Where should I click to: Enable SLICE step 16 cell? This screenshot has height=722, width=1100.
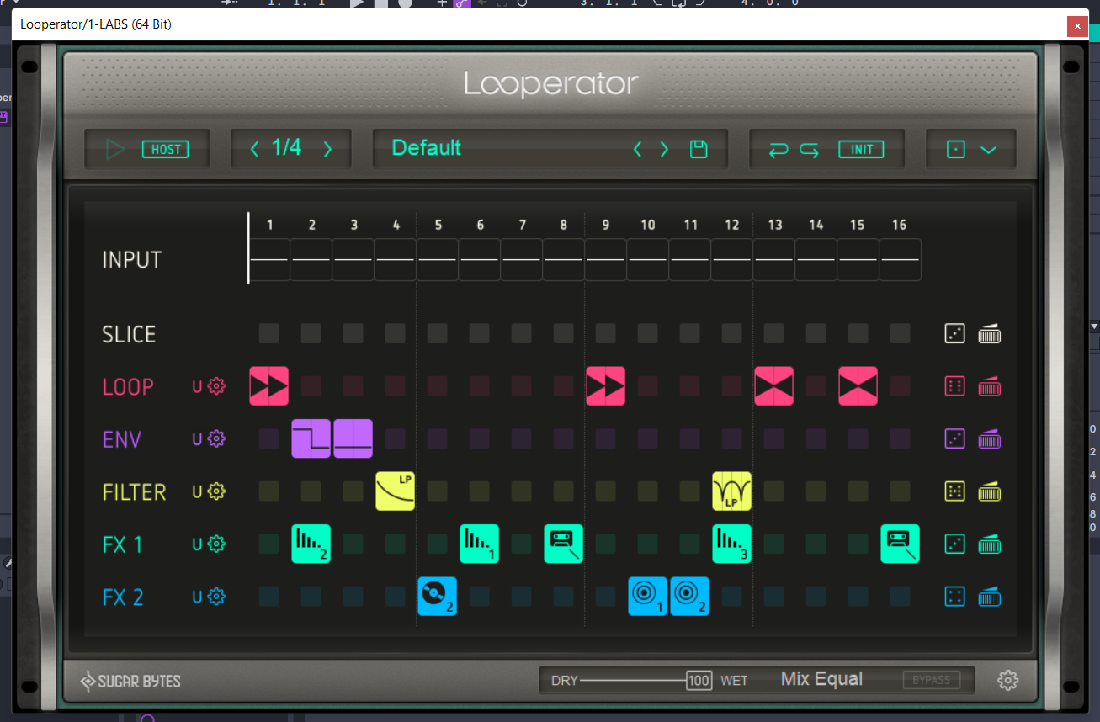pos(901,334)
